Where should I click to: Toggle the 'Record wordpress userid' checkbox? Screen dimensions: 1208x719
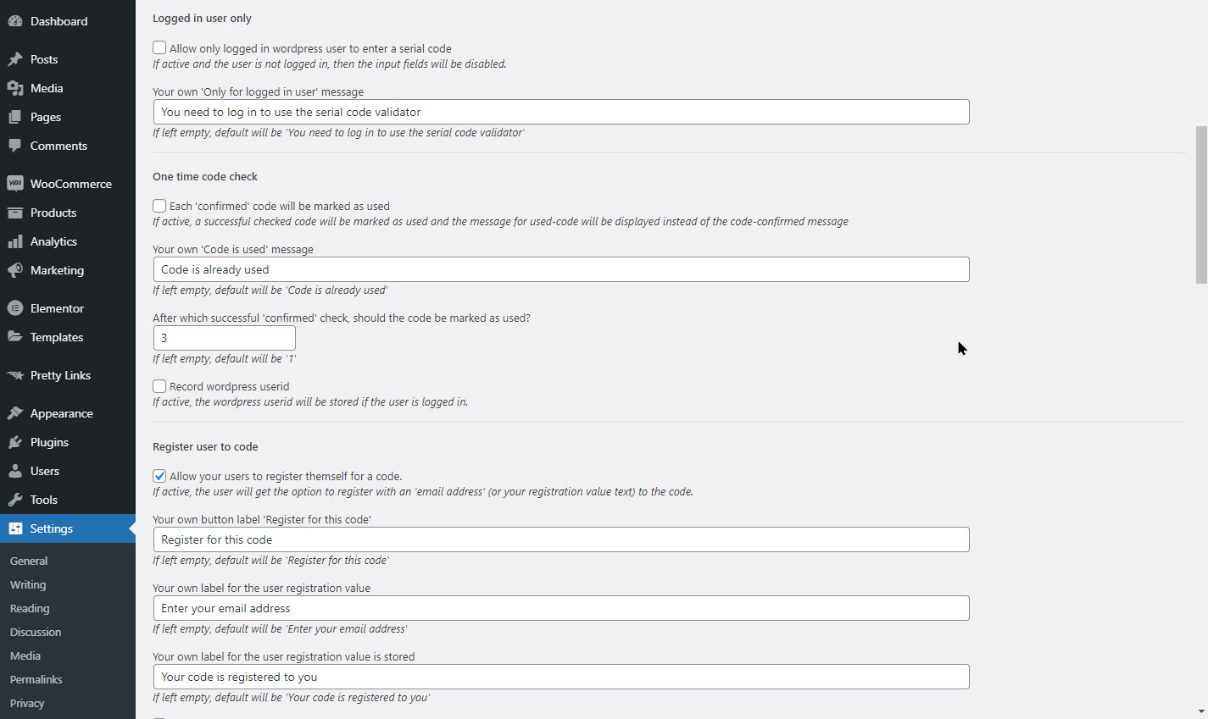159,386
